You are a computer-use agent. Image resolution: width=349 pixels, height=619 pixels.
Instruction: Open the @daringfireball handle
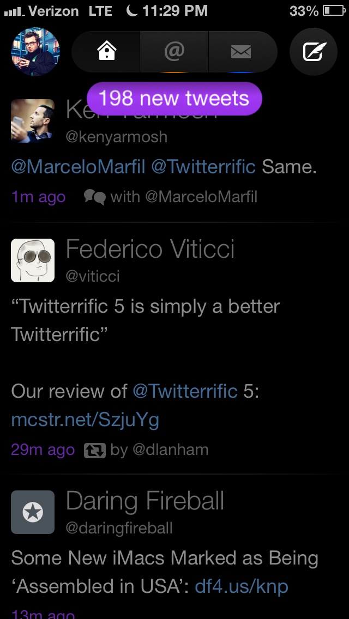pyautogui.click(x=119, y=528)
